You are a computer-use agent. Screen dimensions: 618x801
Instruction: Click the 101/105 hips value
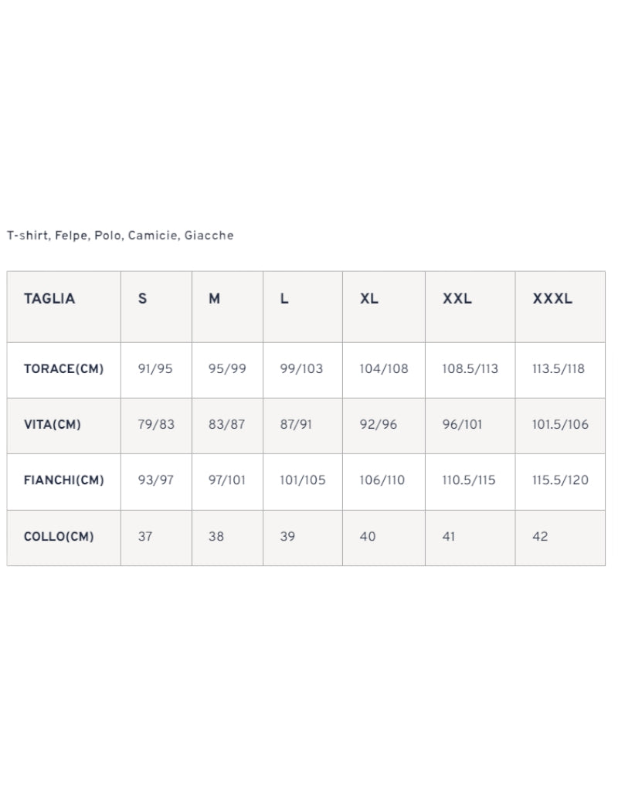point(302,480)
